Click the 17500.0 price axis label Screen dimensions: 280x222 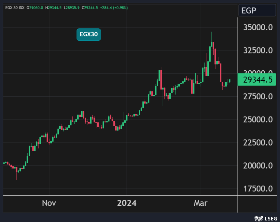[x=257, y=188]
